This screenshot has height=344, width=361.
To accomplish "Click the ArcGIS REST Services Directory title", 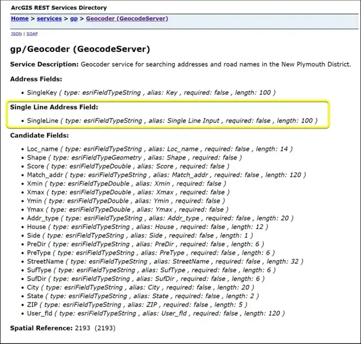I will pyautogui.click(x=58, y=8).
